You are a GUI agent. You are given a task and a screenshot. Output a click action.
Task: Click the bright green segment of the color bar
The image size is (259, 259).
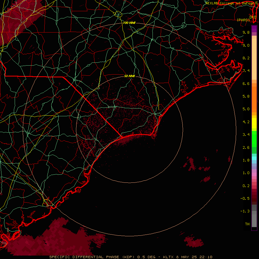click(x=254, y=139)
